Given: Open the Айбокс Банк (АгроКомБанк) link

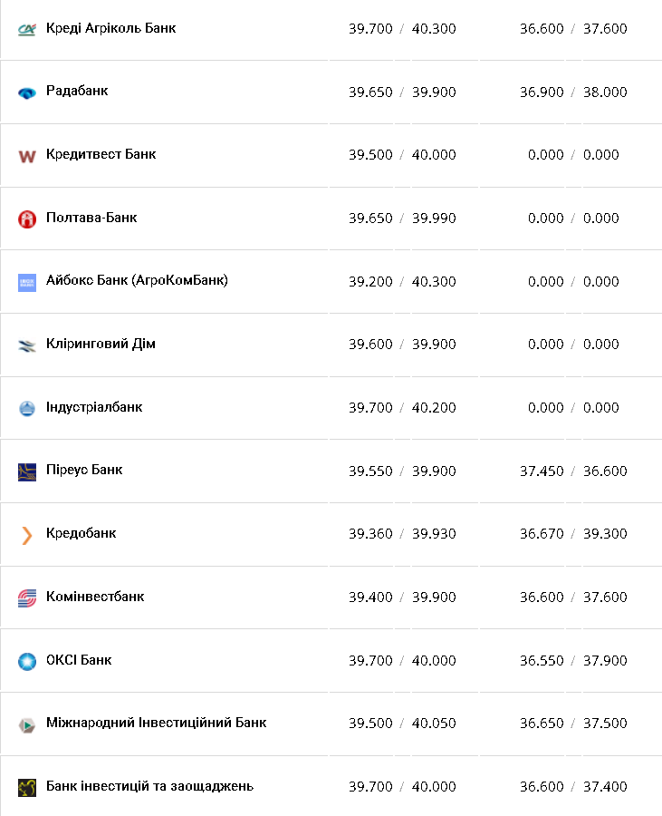Looking at the screenshot, I should [137, 280].
